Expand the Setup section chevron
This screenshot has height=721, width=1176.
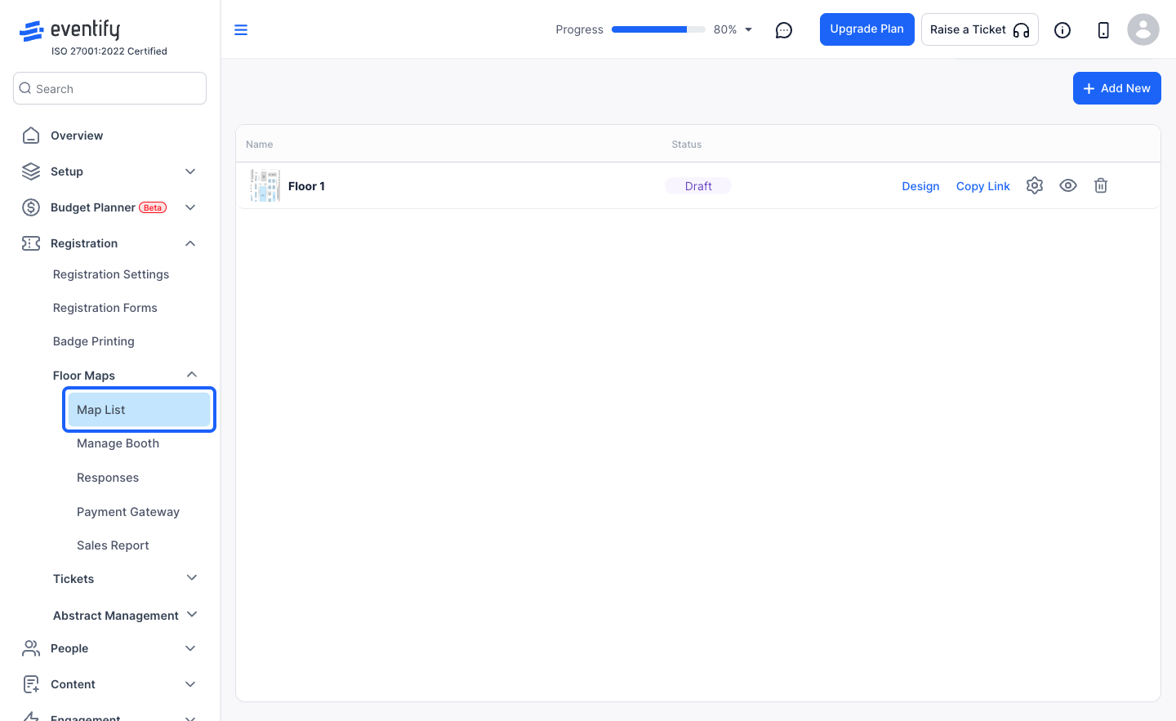[x=190, y=171]
